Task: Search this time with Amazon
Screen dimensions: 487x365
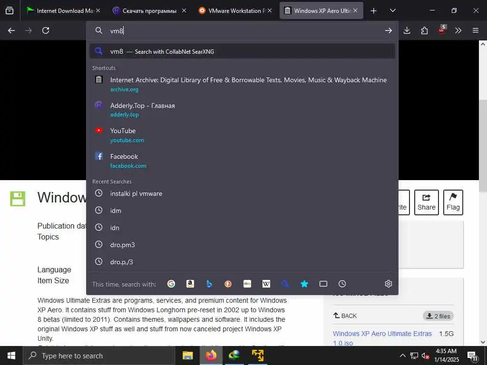Action: pos(190,284)
